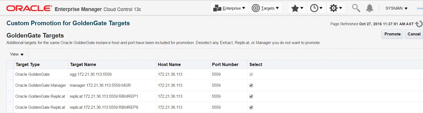Open the History clock menu
The height and width of the screenshot is (113, 423).
coord(316,8)
